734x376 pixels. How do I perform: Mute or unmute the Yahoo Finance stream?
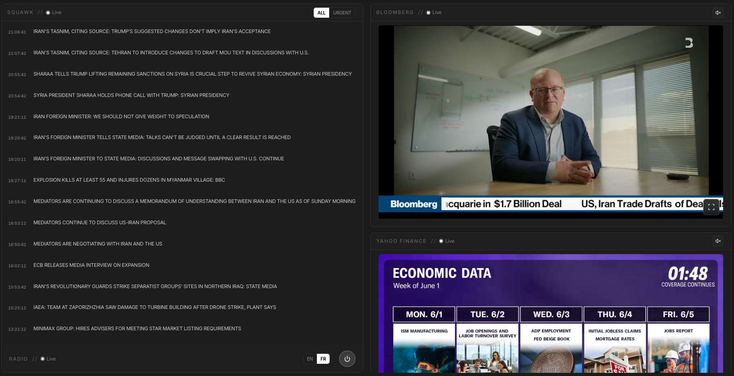[x=718, y=241]
